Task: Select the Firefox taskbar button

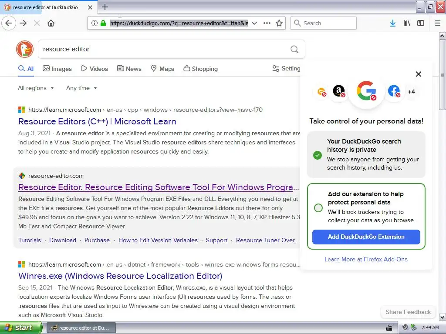Action: pyautogui.click(x=81, y=328)
